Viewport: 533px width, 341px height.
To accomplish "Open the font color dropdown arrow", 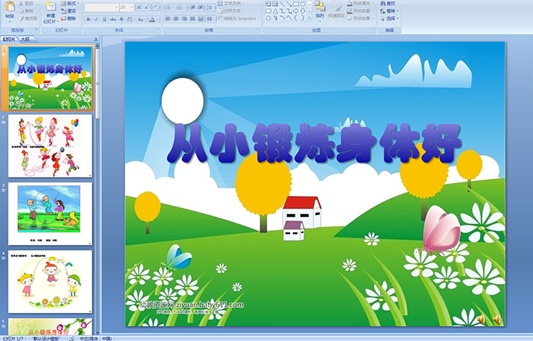I will coord(158,19).
